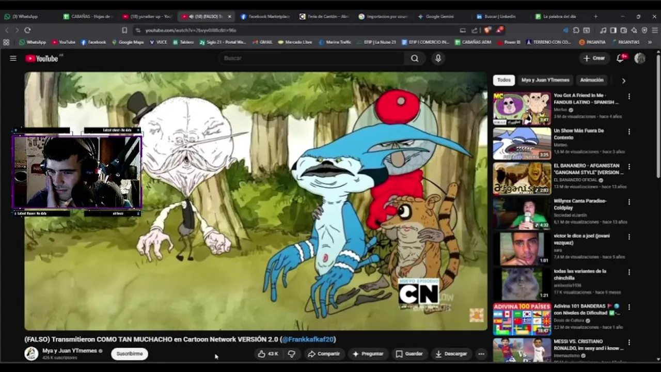Open options for MESSI VS. CRISTIANO video
This screenshot has width=661, height=372.
[x=629, y=343]
